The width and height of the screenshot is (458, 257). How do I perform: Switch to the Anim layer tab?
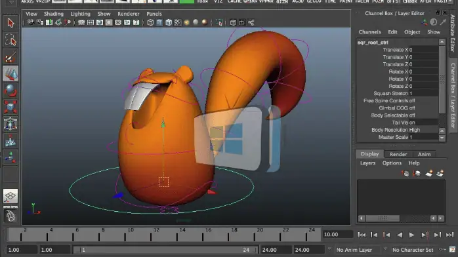click(424, 154)
